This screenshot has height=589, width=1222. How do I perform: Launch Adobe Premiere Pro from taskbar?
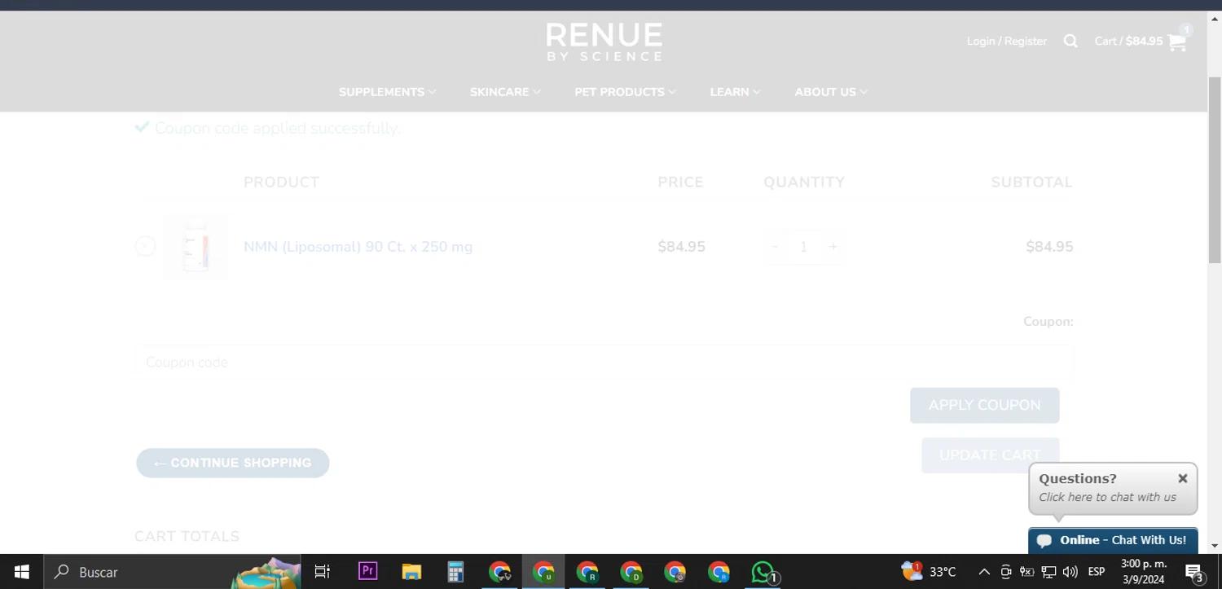[x=367, y=572]
